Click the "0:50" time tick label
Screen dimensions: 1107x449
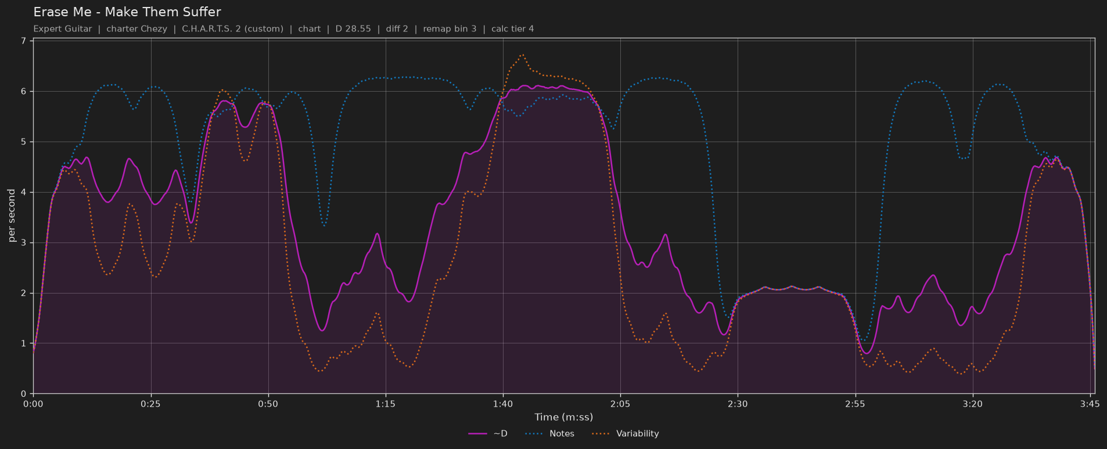[x=268, y=404]
